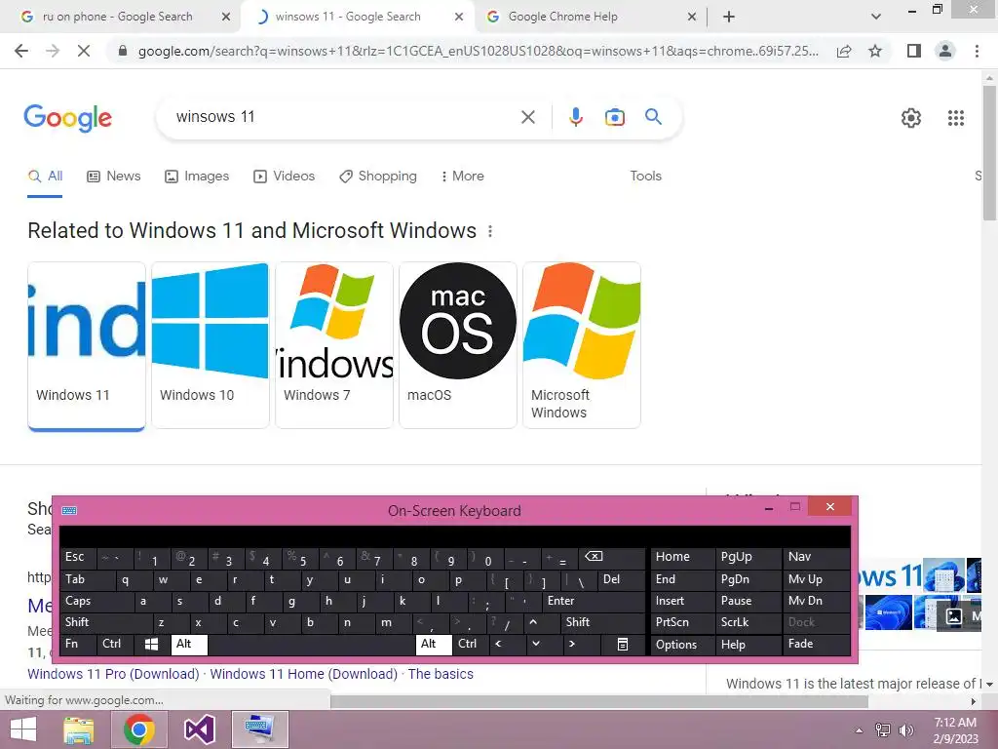The height and width of the screenshot is (749, 998).
Task: Click the vertical page scrollbar
Action: 989,153
